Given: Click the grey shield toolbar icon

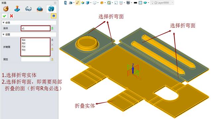Looking at the screenshot, I should 128,3.
